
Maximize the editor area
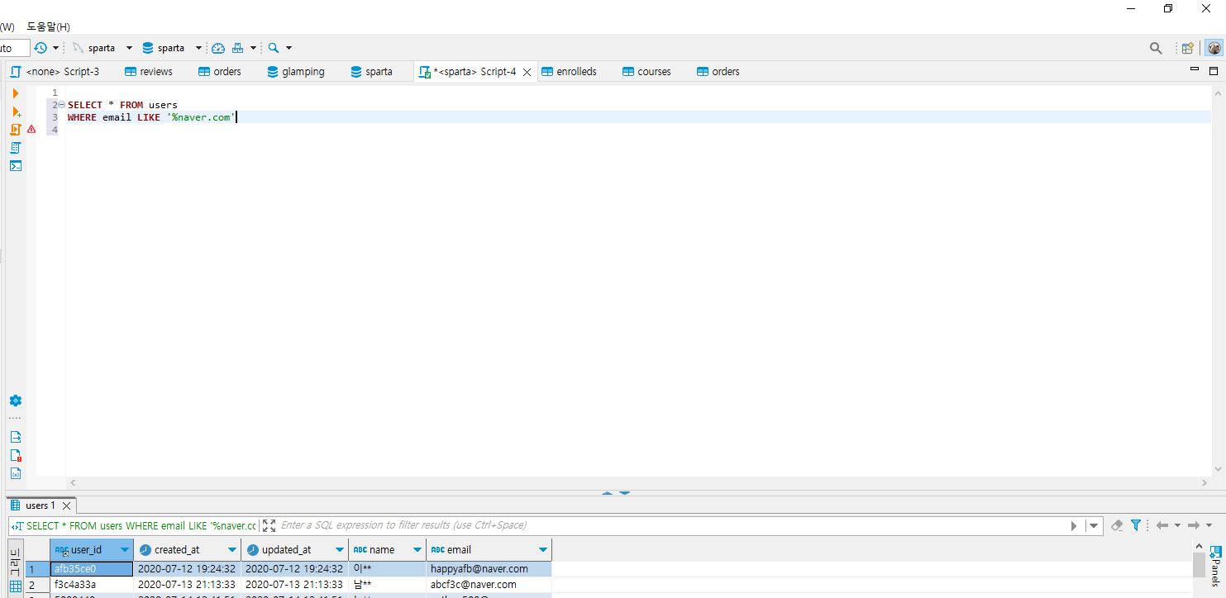(1214, 71)
